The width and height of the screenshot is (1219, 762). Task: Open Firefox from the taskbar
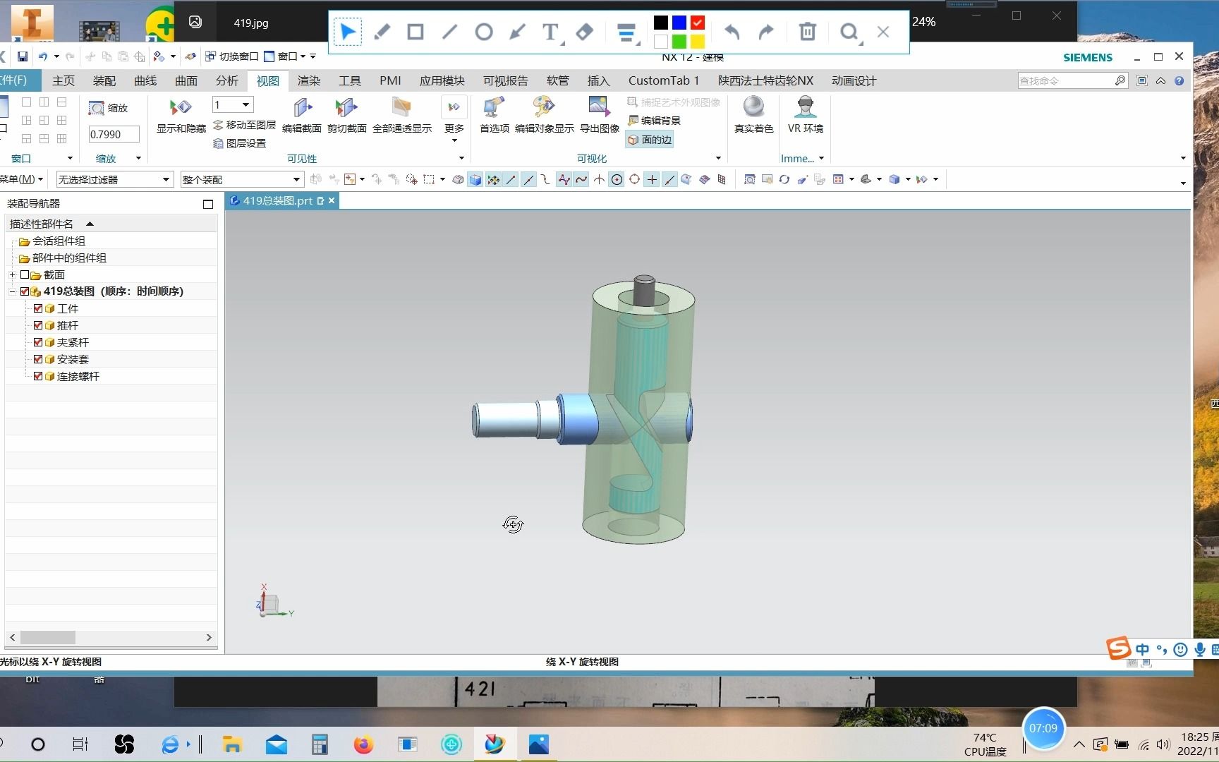coord(363,744)
